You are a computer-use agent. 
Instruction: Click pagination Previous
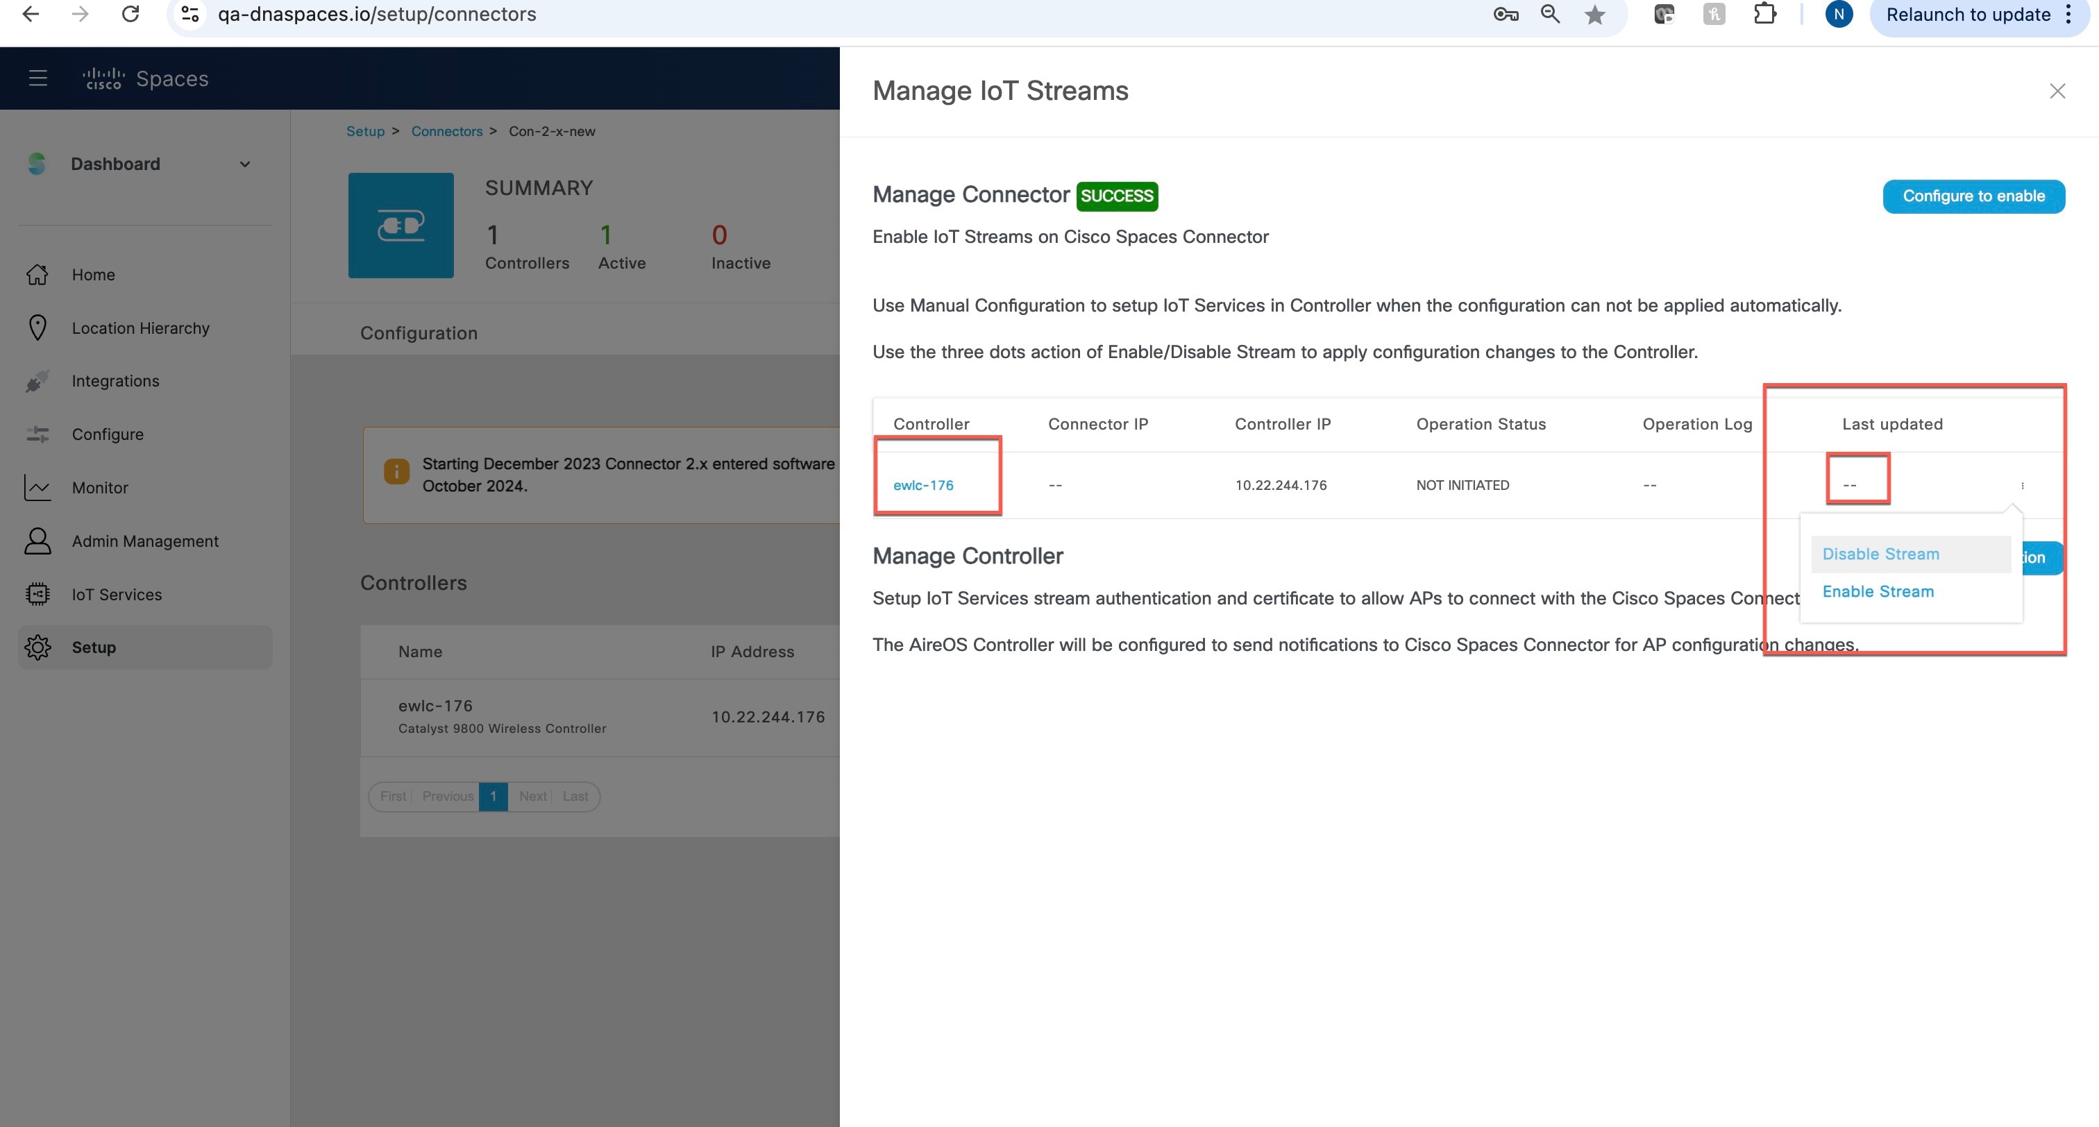[x=447, y=796]
